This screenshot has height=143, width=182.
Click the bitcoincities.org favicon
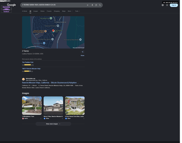tap(23, 79)
